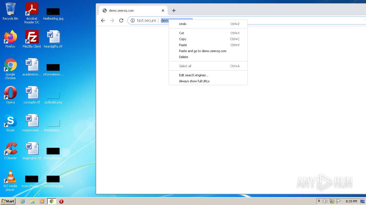The height and width of the screenshot is (205, 366).
Task: Launch FileZilla Client shortcut
Action: [x=32, y=39]
